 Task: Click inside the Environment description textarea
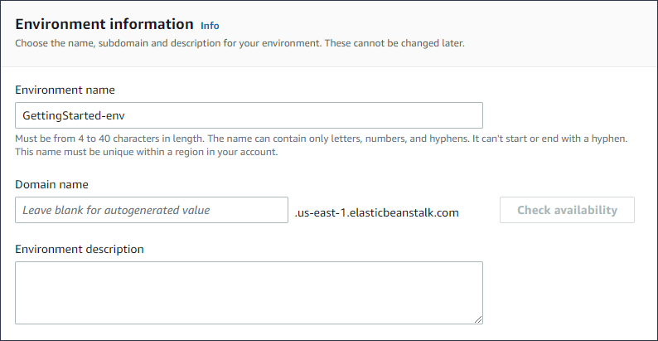249,292
